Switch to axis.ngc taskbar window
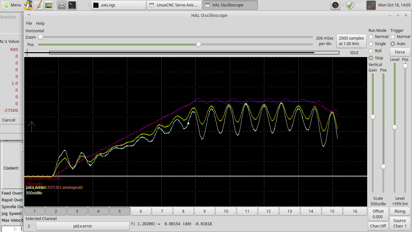Screen dimensions: 412x232 pos(118,5)
